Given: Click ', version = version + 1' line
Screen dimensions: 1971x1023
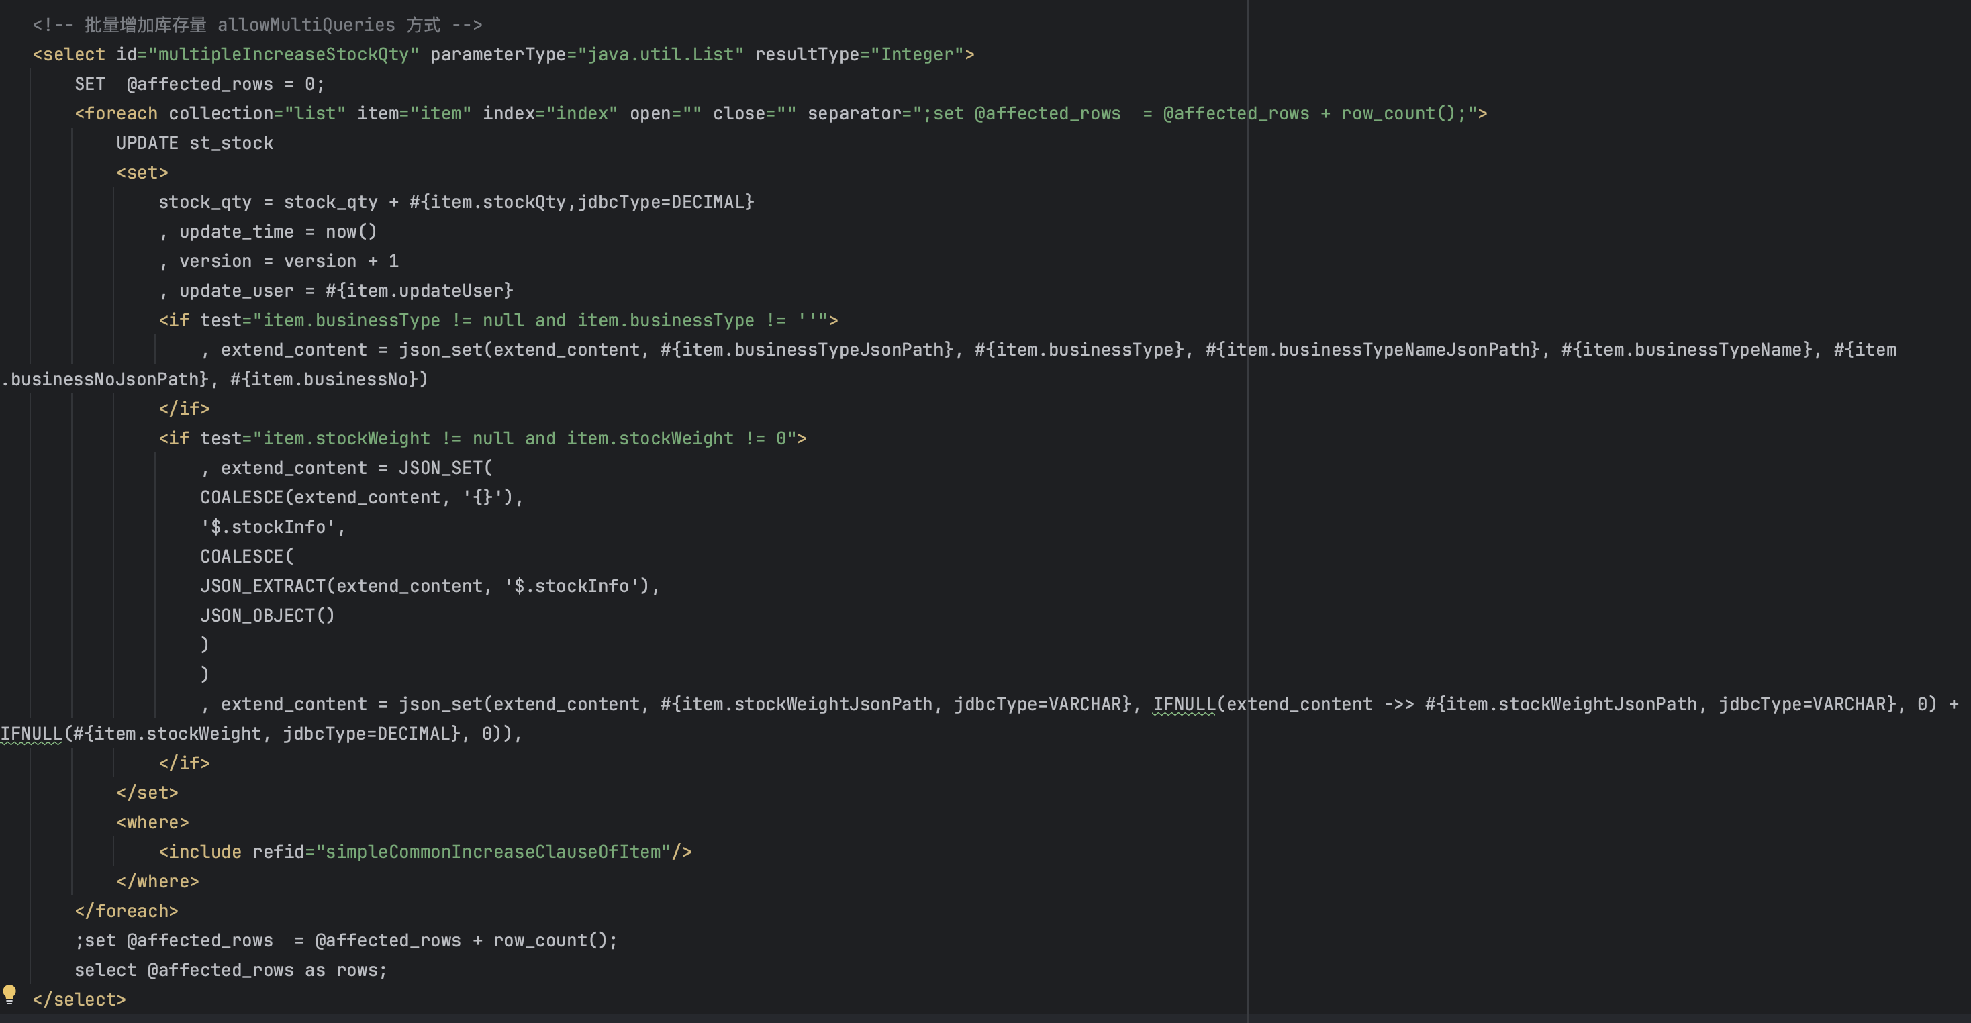Looking at the screenshot, I should click(x=279, y=261).
